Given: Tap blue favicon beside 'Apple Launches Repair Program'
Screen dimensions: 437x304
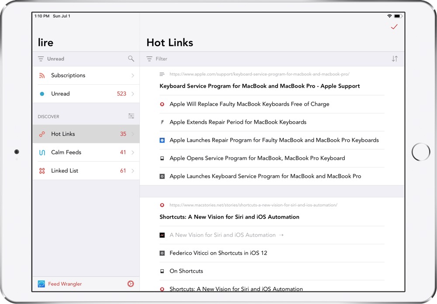Looking at the screenshot, I should click(x=162, y=140).
